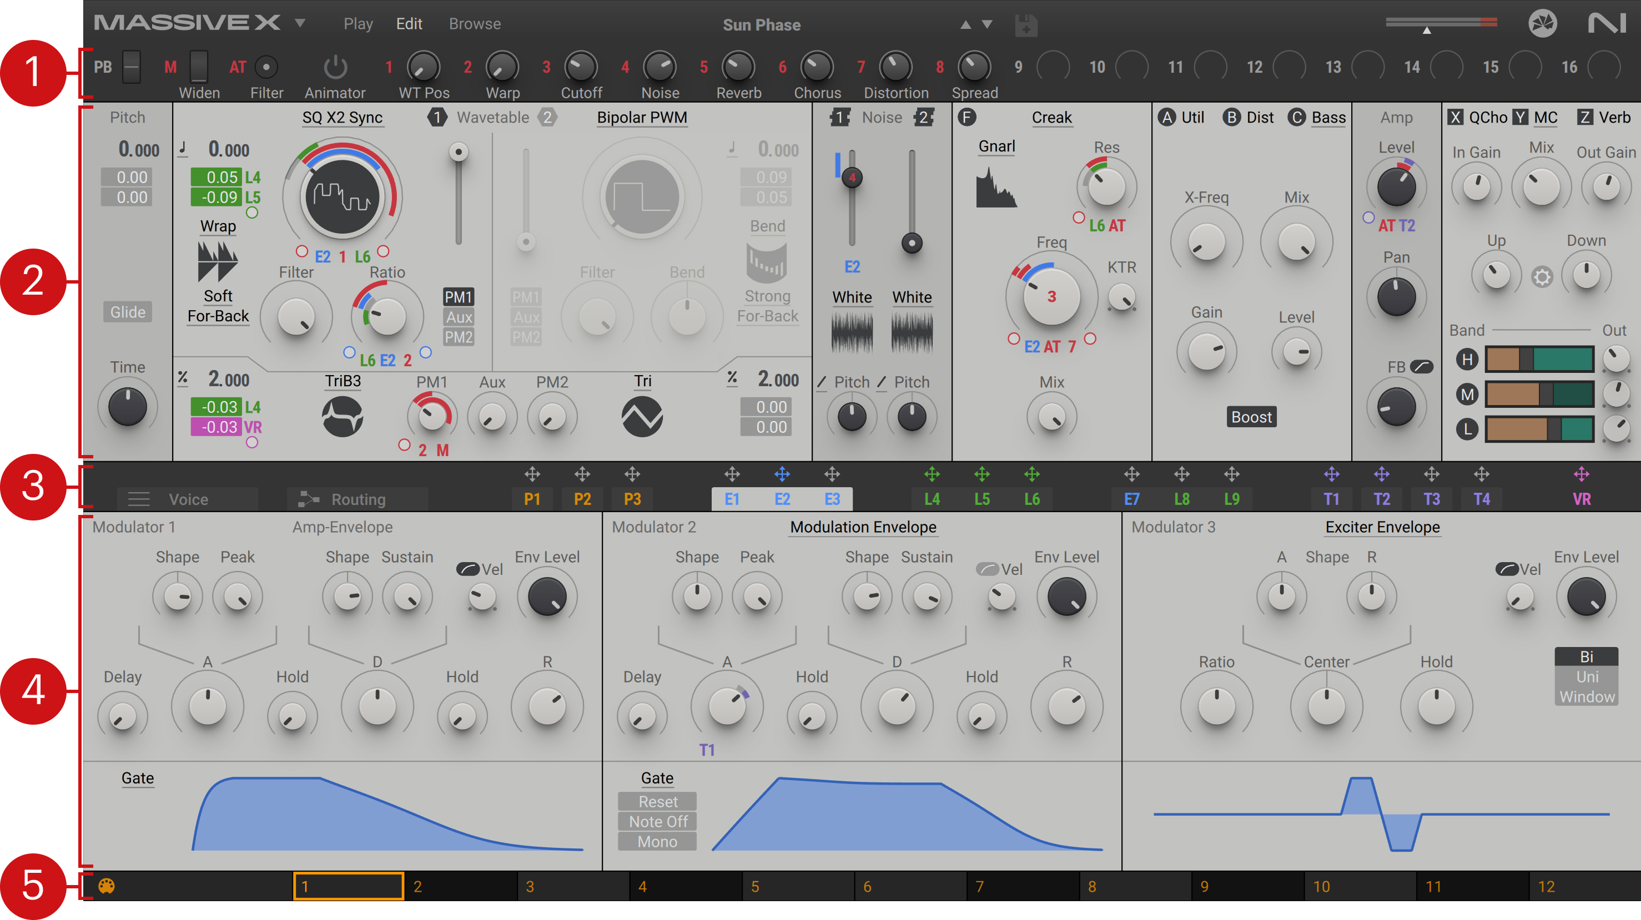Click the gear icon between Up and Down

(1542, 277)
